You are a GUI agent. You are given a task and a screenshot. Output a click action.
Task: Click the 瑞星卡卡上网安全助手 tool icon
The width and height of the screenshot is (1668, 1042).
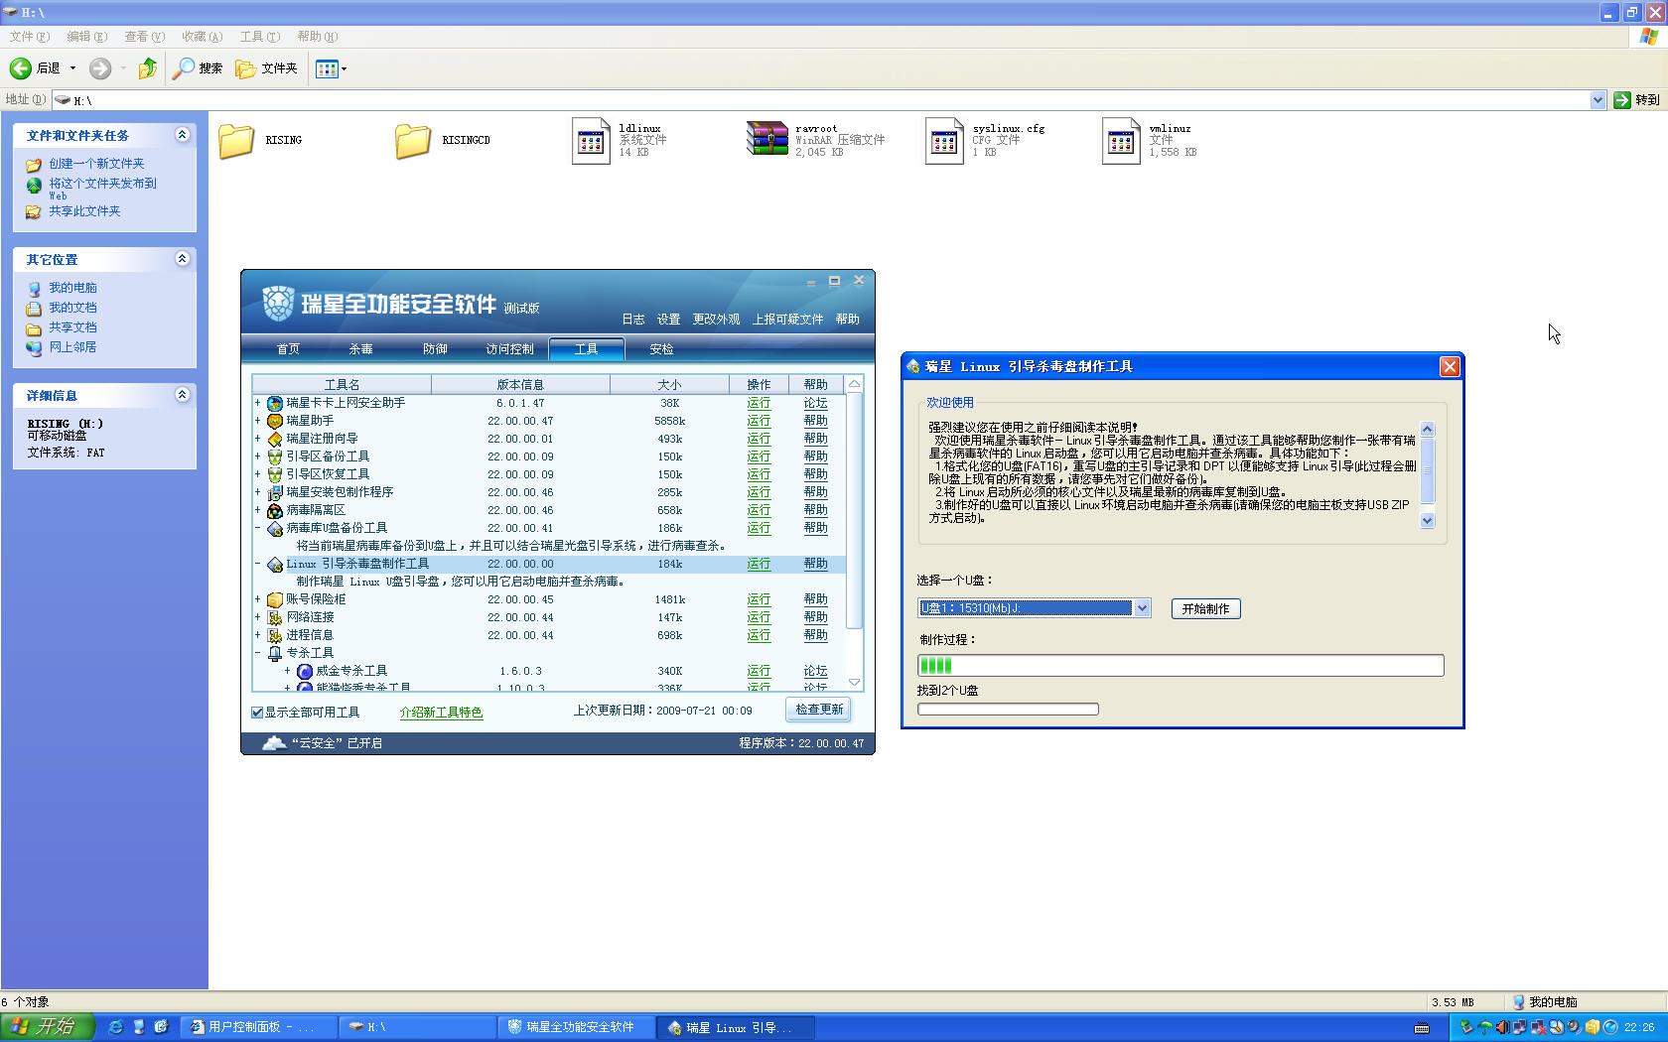[x=275, y=403]
